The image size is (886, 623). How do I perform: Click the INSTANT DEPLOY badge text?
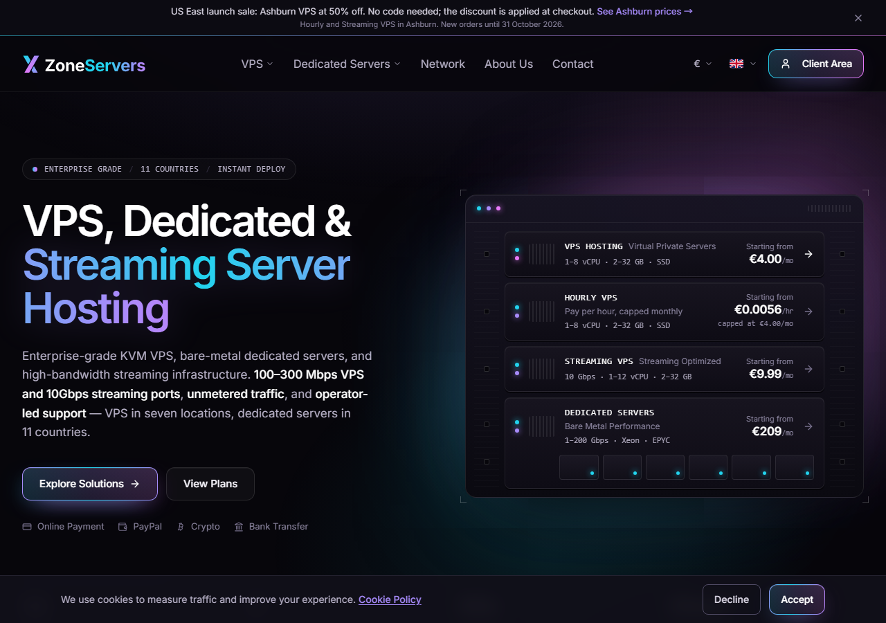click(251, 169)
